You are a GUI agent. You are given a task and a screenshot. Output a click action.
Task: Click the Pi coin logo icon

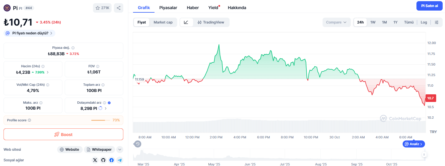click(x=7, y=8)
